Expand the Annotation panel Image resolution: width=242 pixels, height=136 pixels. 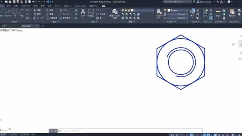[x=94, y=22]
